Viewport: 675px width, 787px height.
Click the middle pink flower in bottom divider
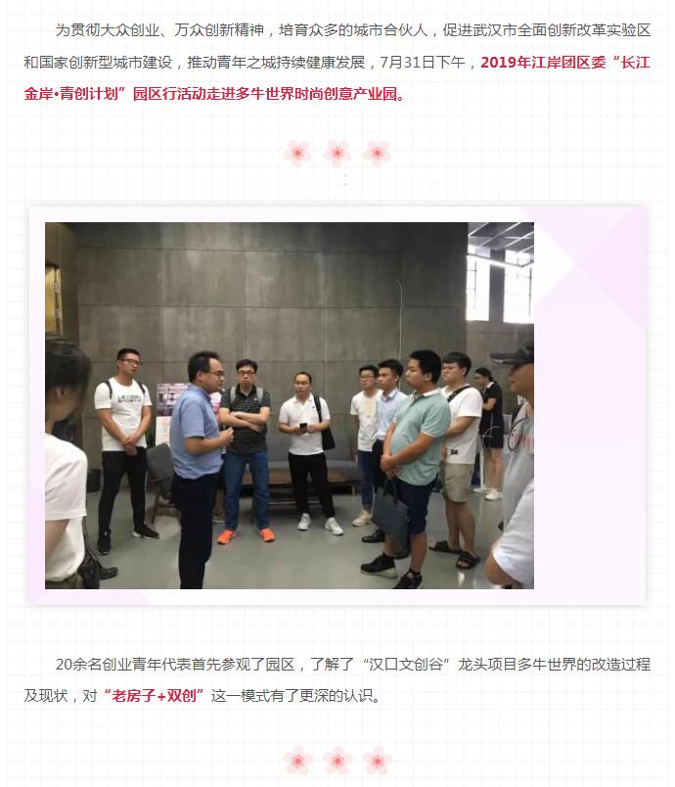337,760
